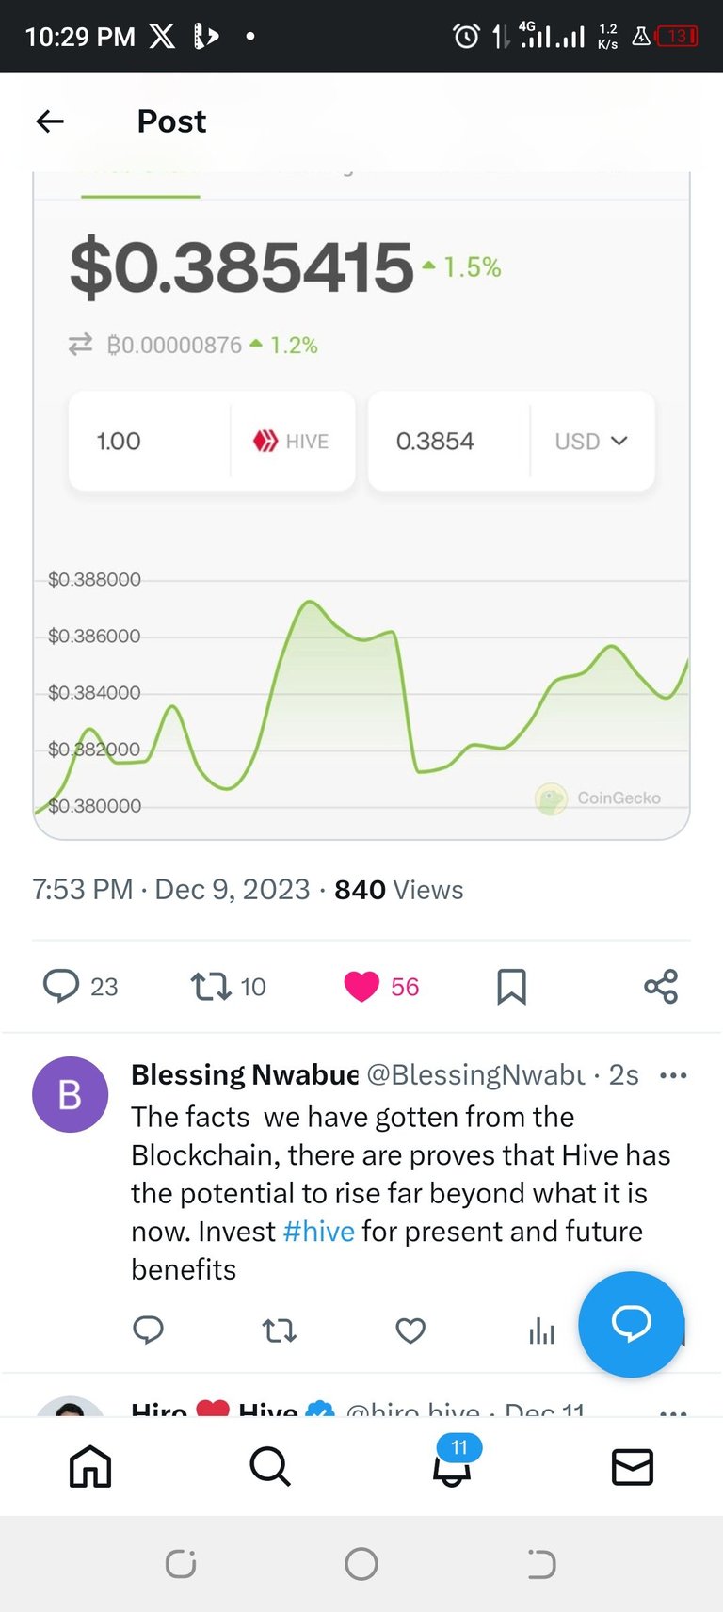Open replies via the comment icon showing 23
Viewport: 723px width, 1612px height.
point(62,986)
